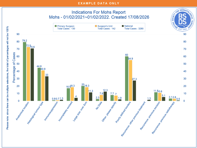Select the 'Primary Surgeon' legend label
Image resolution: width=197 pixels, height=148 pixels.
coord(66,26)
